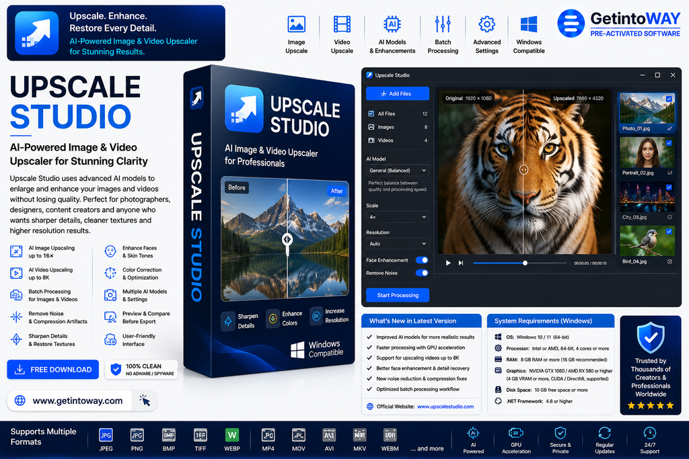Skip to next frame in preview
The height and width of the screenshot is (459, 689).
pos(460,263)
